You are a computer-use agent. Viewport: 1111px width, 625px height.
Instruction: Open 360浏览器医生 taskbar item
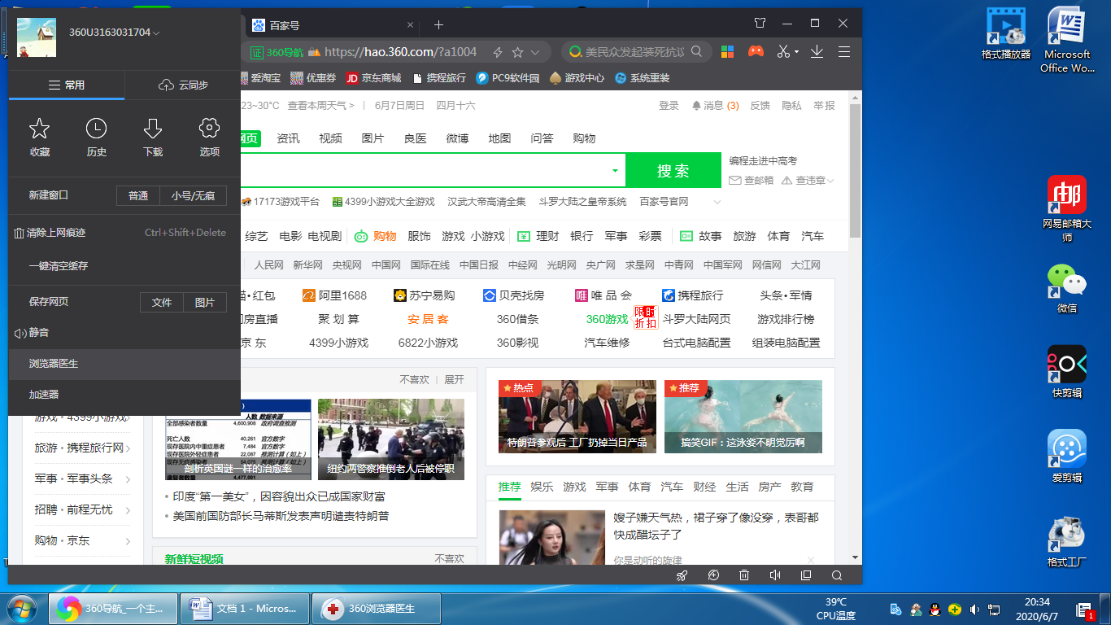click(x=378, y=609)
